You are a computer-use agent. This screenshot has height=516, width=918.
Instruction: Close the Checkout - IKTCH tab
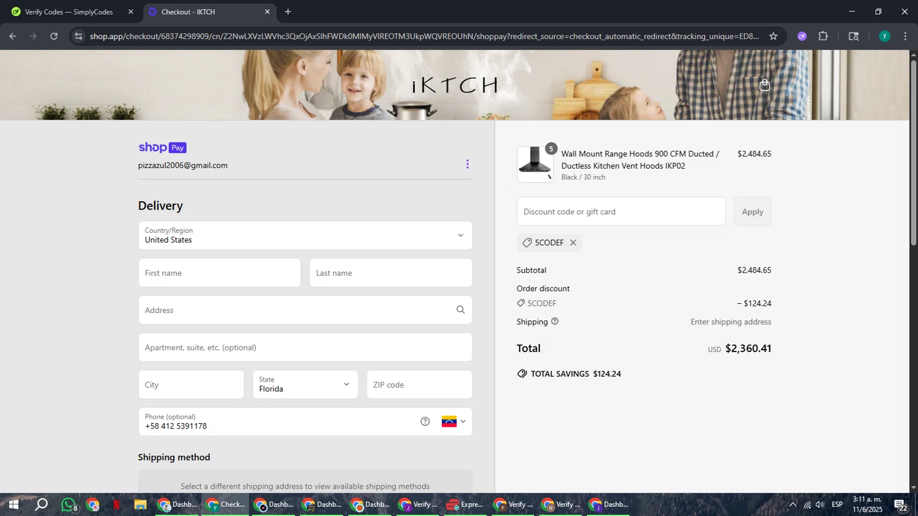click(x=267, y=12)
